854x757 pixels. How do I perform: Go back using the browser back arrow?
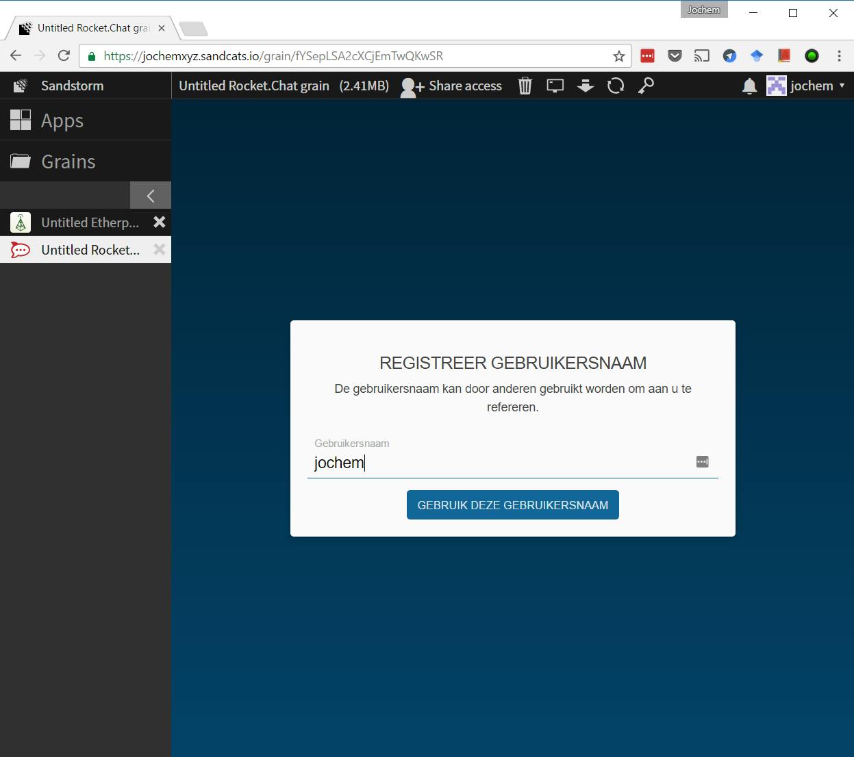pyautogui.click(x=16, y=56)
